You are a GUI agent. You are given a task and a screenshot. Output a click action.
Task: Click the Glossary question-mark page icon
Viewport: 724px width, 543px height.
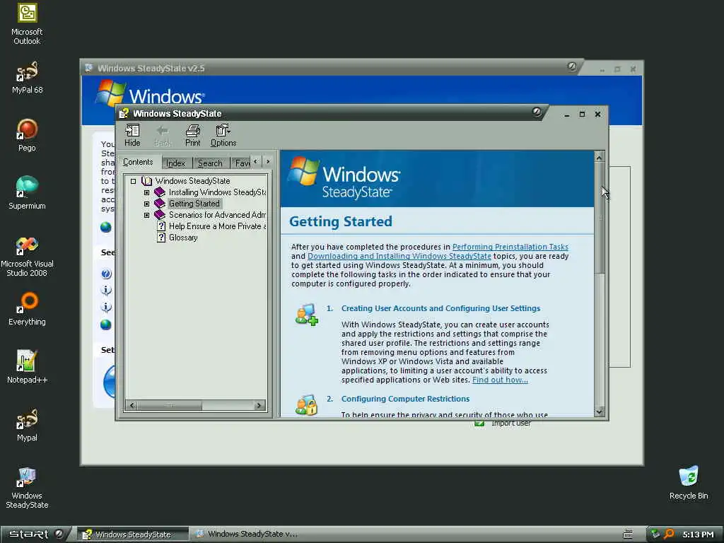161,238
